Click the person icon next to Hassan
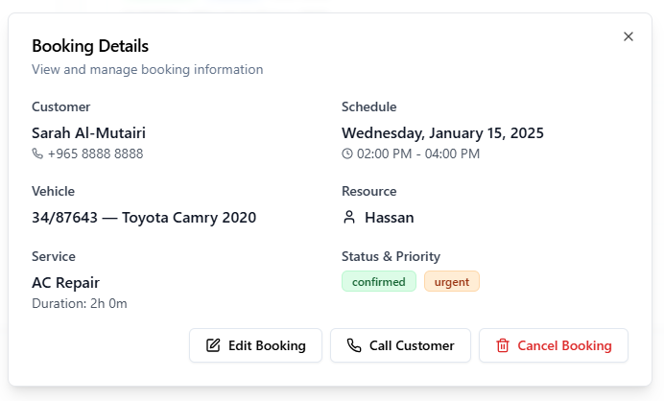Screen dimensions: 664x401 coord(349,218)
